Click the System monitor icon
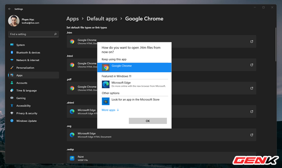 [x=12, y=45]
